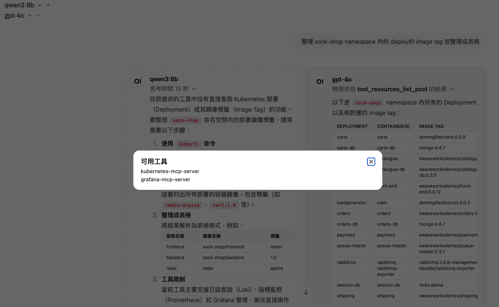The width and height of the screenshot is (499, 307).
Task: Click the plus icon to add a model
Action: pos(48,5)
